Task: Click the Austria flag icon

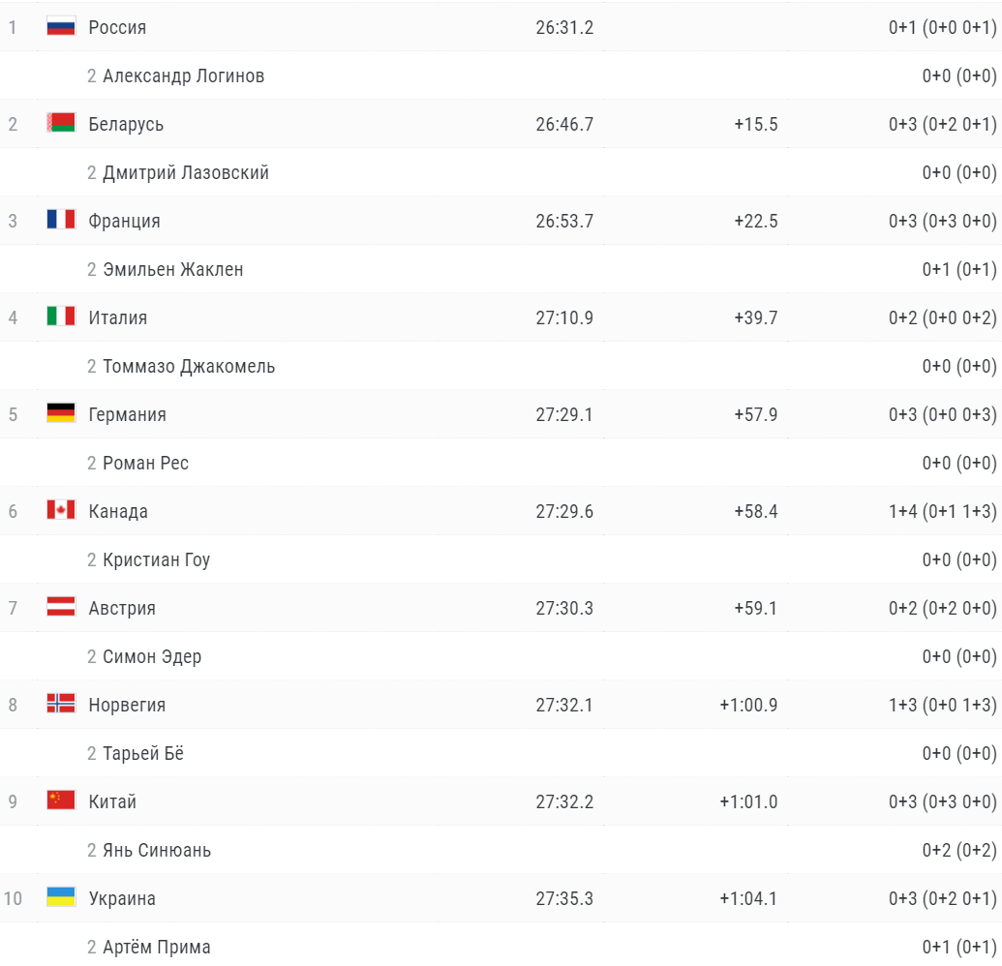Action: click(61, 607)
